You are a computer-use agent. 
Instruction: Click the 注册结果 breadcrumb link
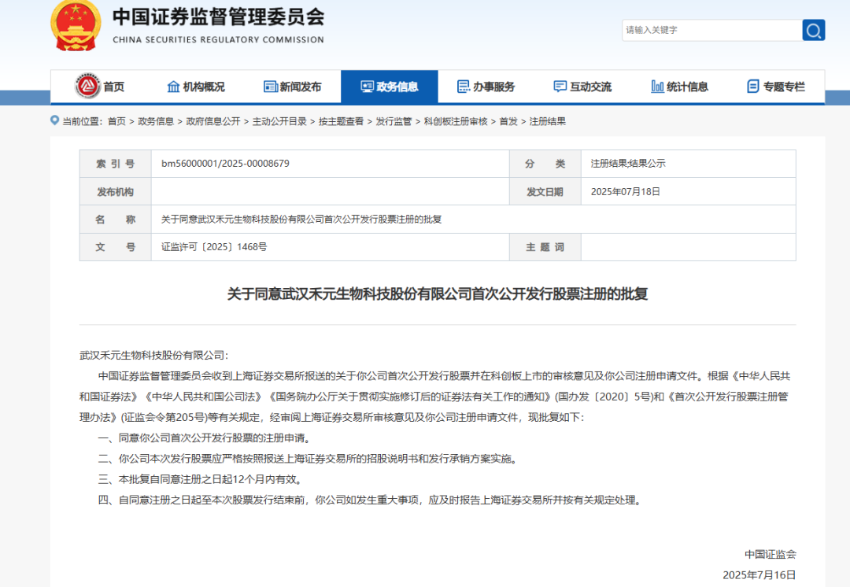[x=548, y=121]
